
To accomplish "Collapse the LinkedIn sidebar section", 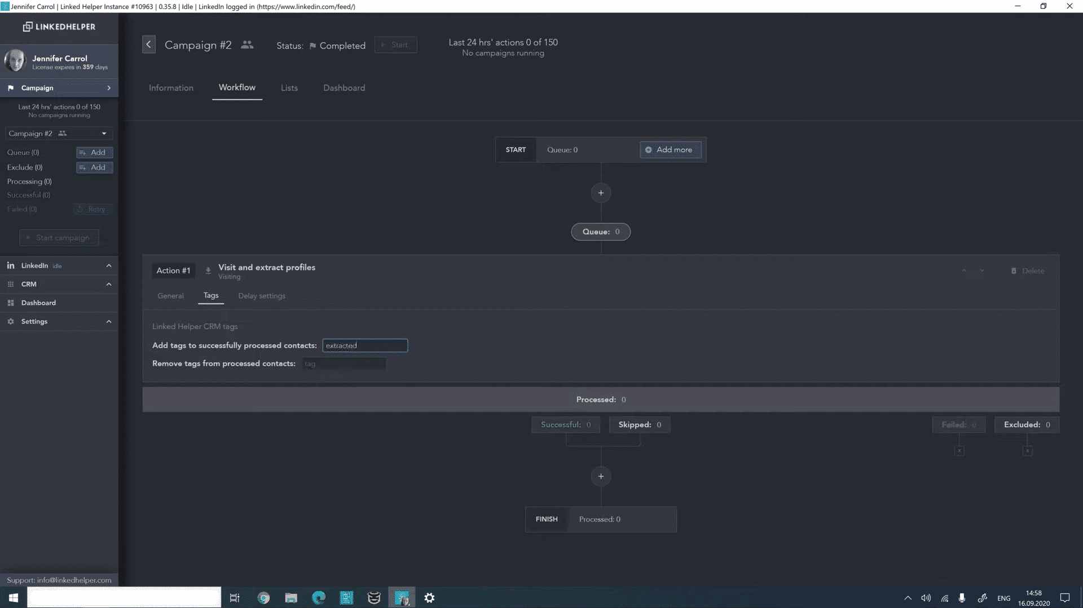I will pos(109,265).
